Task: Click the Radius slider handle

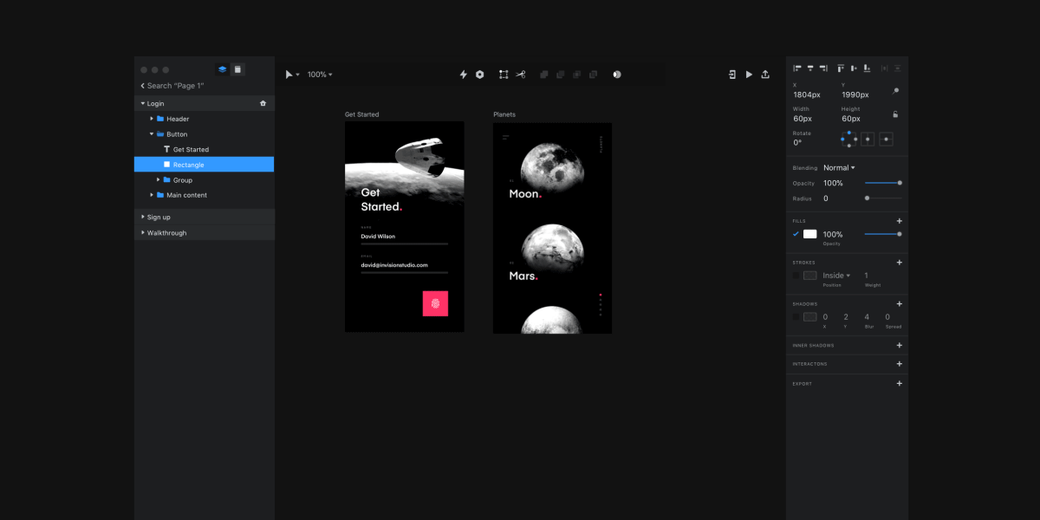Action: coord(867,198)
